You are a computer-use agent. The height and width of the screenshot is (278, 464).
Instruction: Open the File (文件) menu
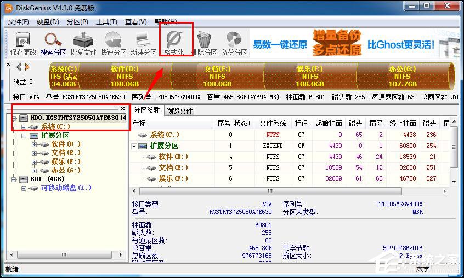tap(18, 21)
